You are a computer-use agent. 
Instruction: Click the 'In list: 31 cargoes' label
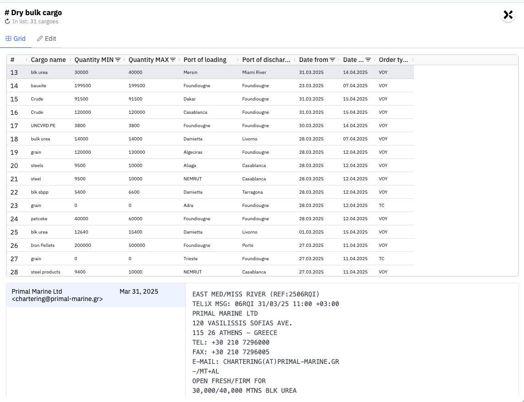pyautogui.click(x=35, y=22)
